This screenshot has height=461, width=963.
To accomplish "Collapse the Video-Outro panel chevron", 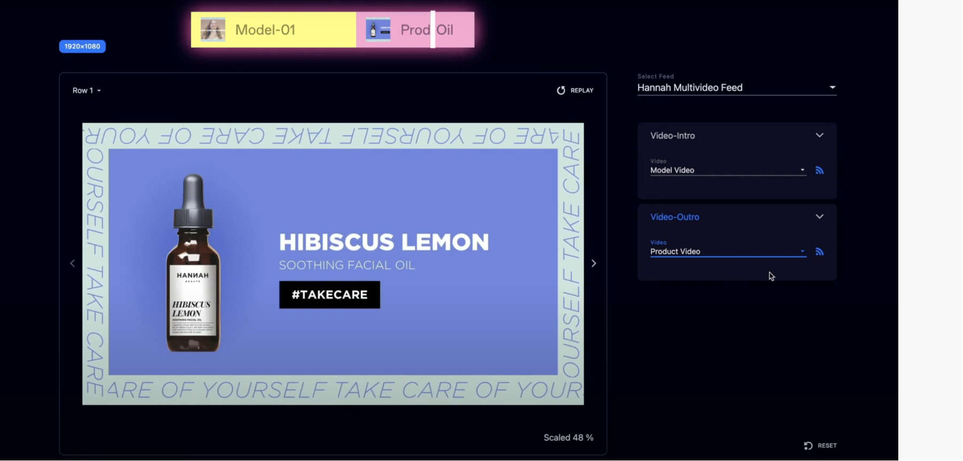I will (x=819, y=217).
